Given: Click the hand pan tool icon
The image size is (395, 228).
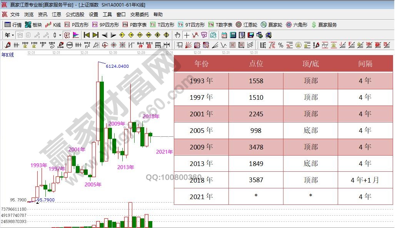Looking at the screenshot, I should coord(177,35).
